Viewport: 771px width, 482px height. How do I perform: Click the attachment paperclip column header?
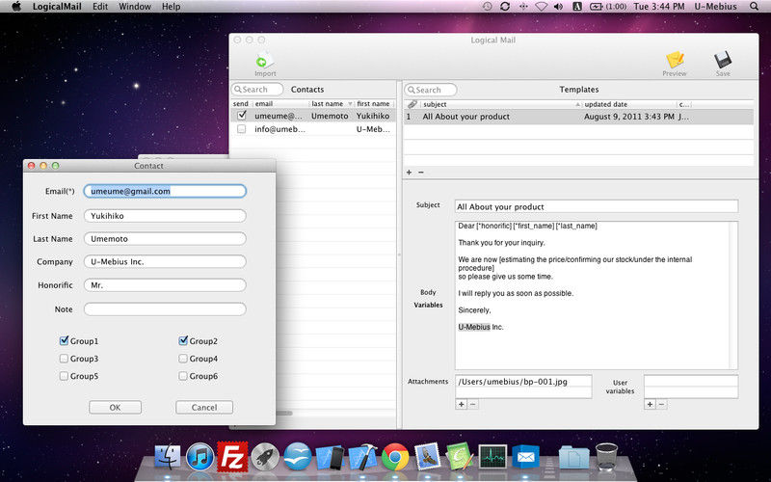pyautogui.click(x=412, y=104)
